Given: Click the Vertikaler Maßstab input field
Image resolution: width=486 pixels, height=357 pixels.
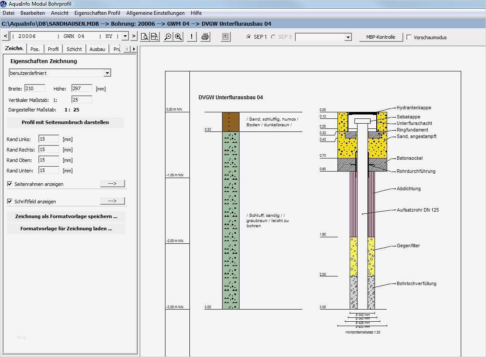Looking at the screenshot, I should click(81, 100).
